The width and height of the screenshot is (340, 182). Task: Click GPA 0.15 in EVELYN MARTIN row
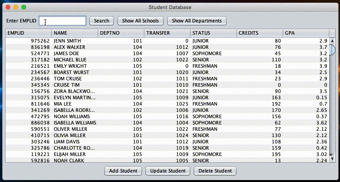click(306, 97)
